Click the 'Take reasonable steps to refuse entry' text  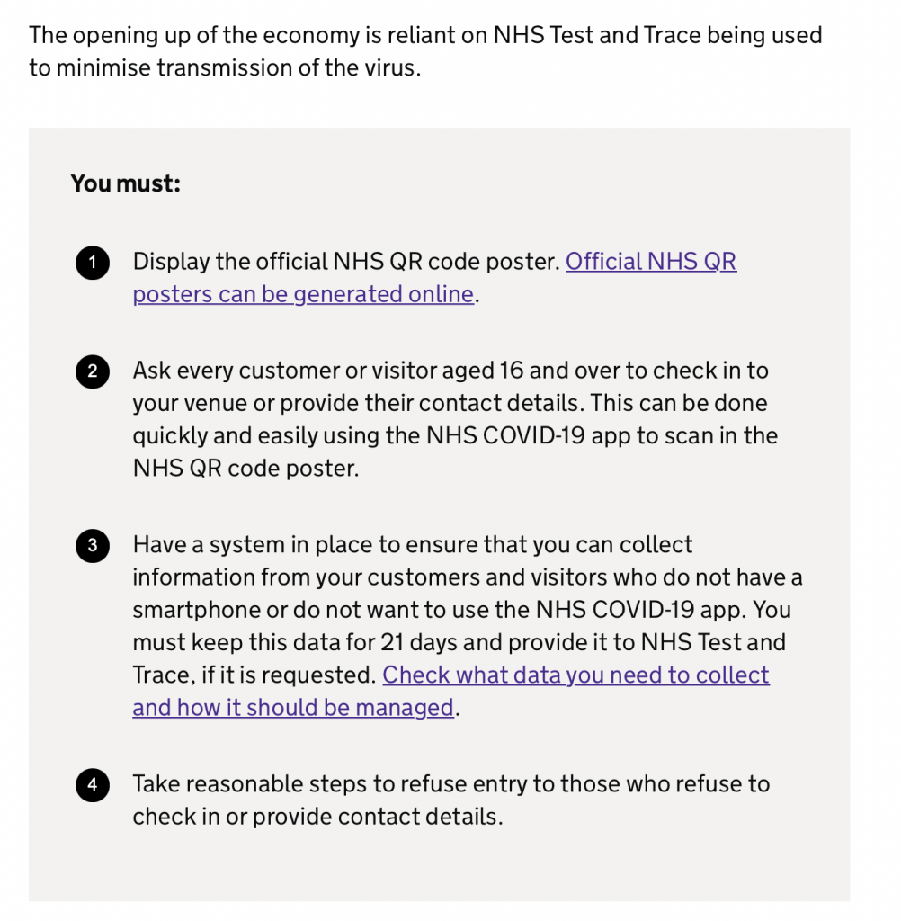point(450,784)
